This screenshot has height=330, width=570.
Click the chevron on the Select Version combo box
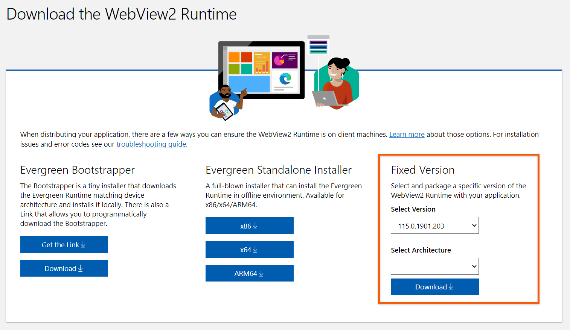(x=474, y=225)
